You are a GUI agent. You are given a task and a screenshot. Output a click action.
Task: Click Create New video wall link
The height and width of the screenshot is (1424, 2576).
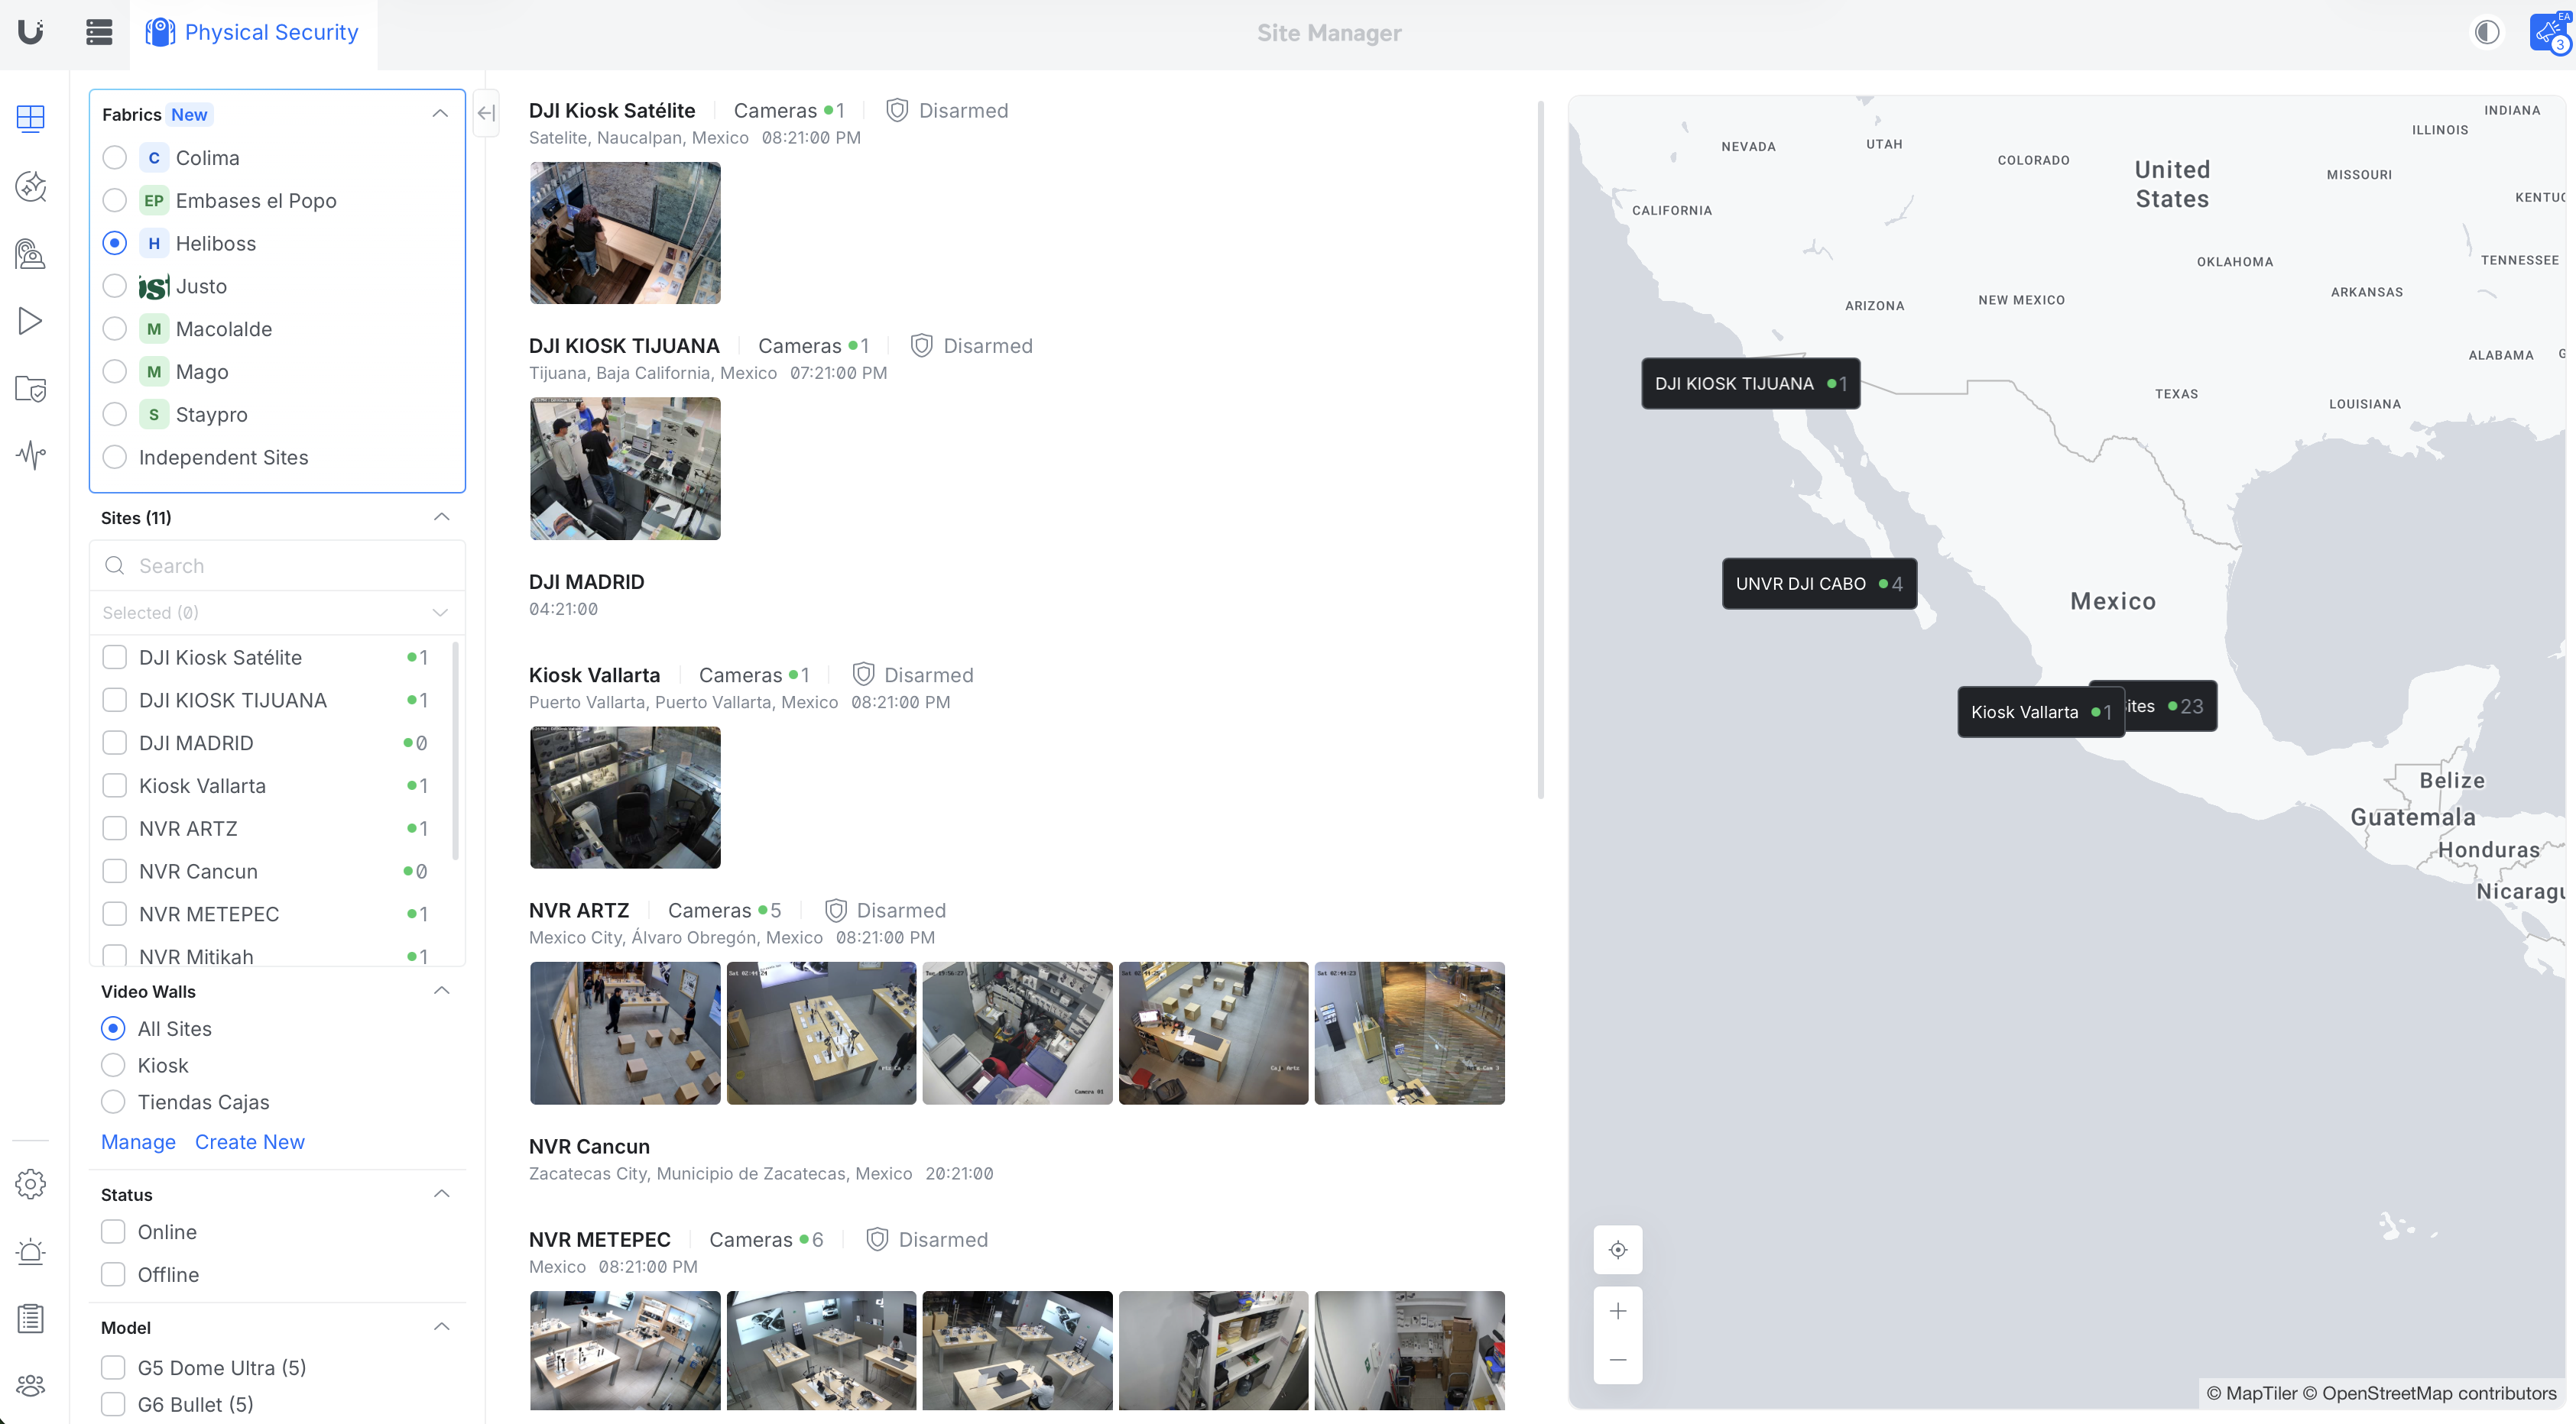250,1142
